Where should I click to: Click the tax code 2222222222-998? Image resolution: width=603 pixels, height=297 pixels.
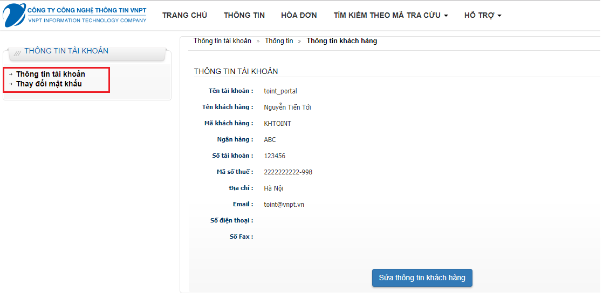tap(288, 172)
